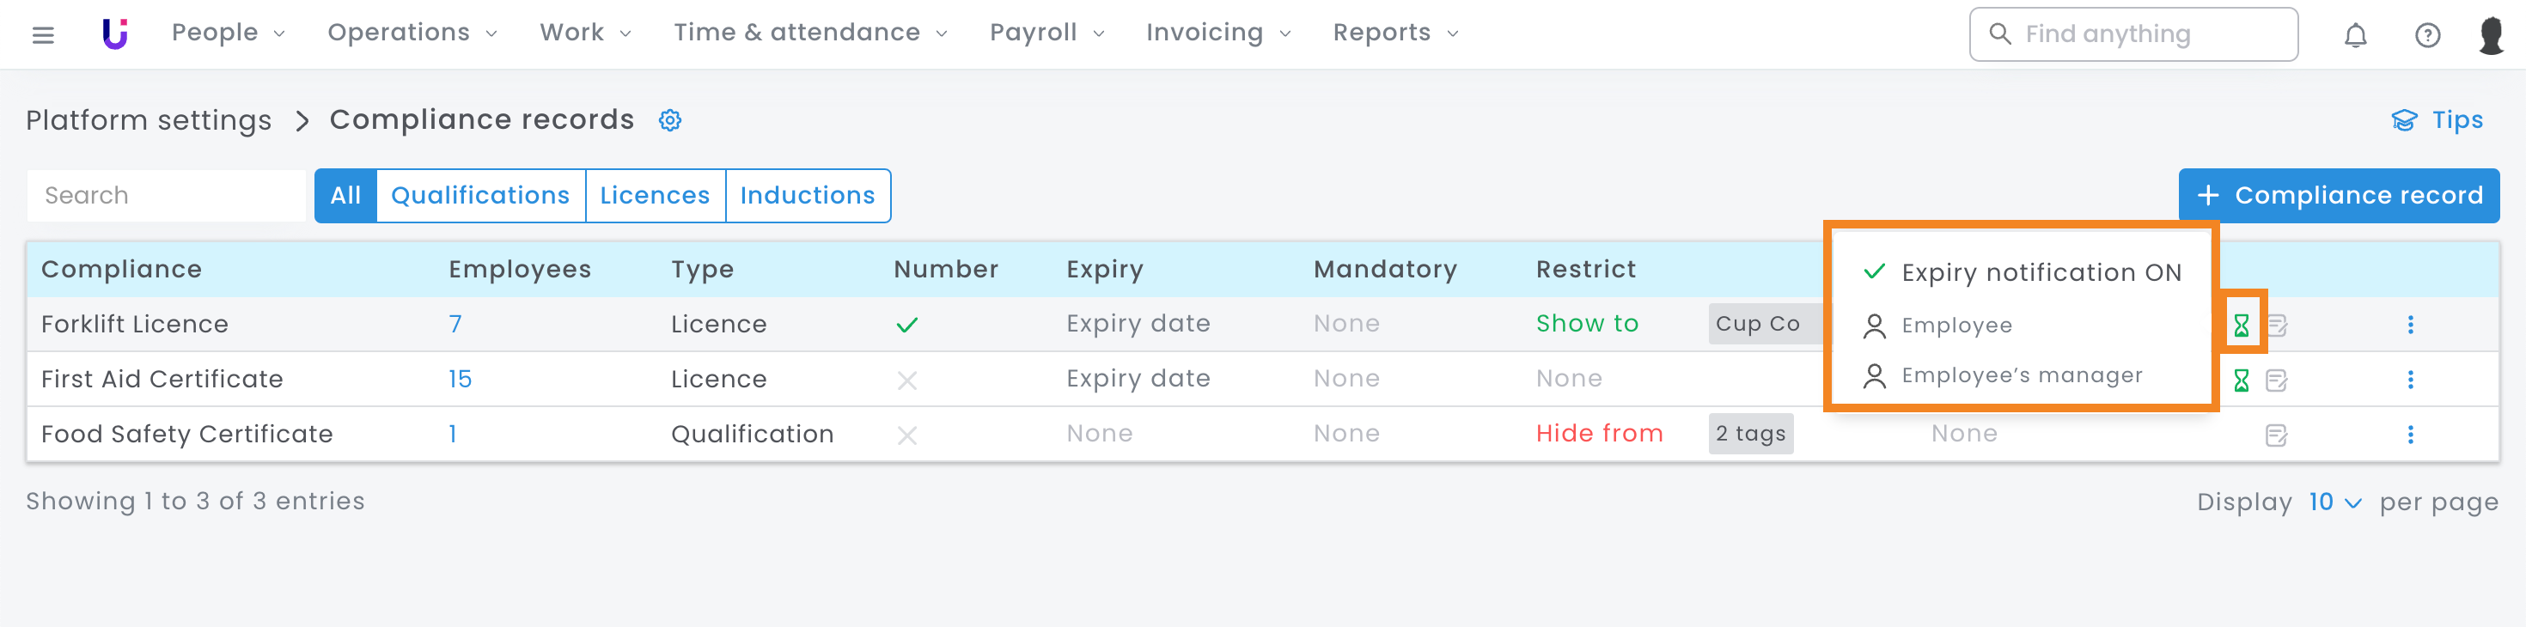Viewport: 2526px width, 627px height.
Task: Click the compliance Search field
Action: point(167,196)
